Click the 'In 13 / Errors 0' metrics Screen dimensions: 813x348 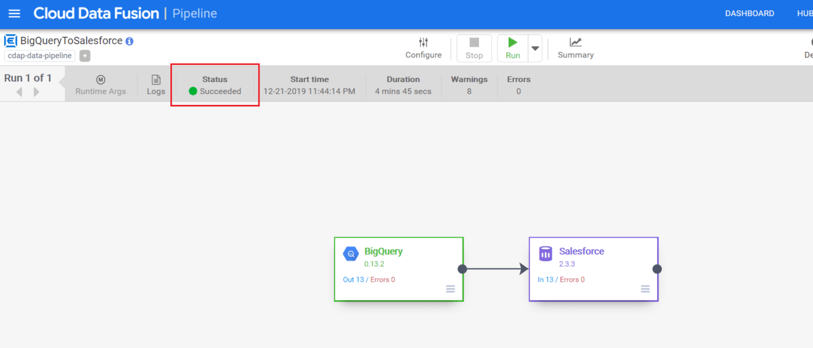pos(561,280)
